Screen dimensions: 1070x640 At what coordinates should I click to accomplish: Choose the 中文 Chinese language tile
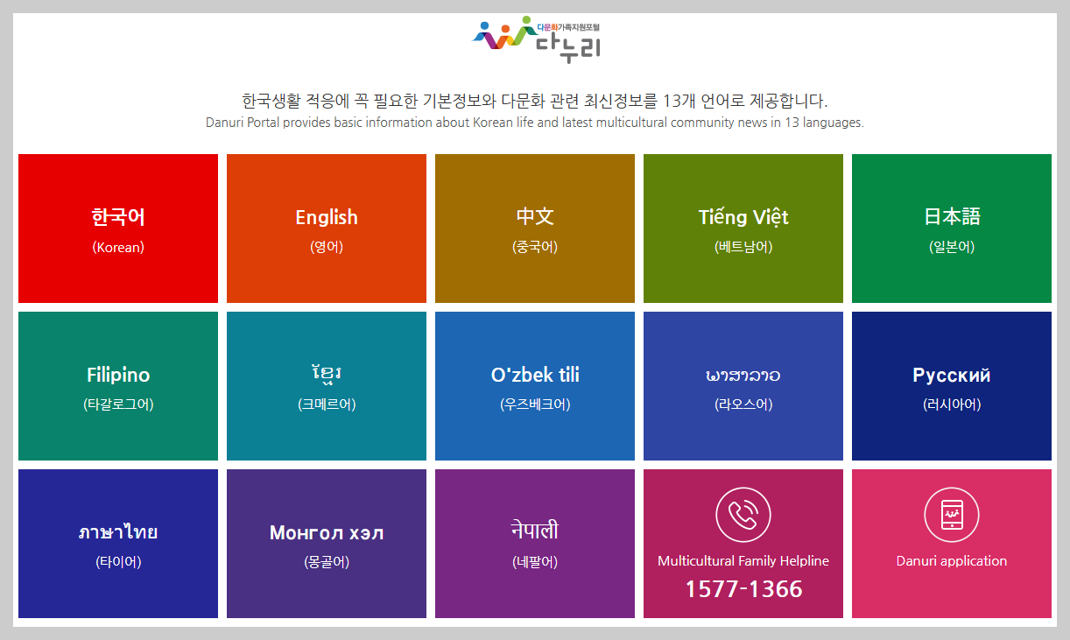(x=534, y=228)
